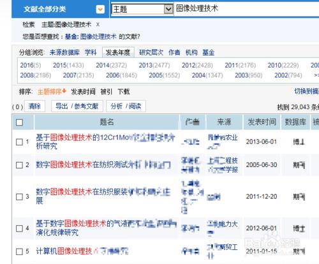Sort results by 下载

124,92
